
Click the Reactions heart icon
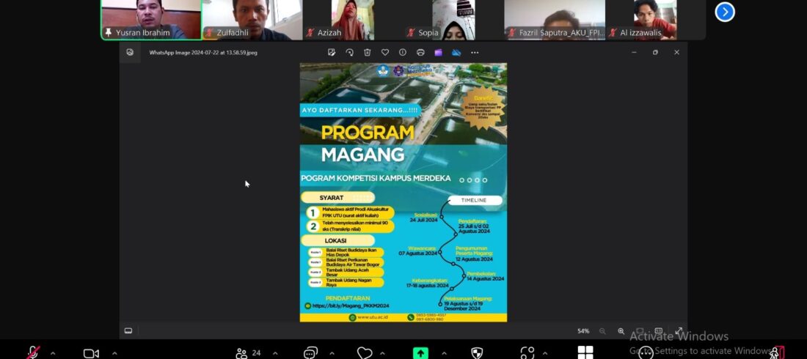pyautogui.click(x=365, y=353)
